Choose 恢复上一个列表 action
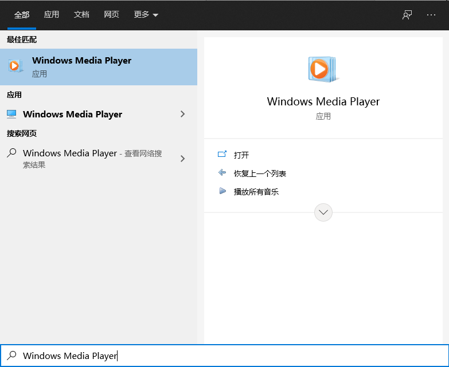The width and height of the screenshot is (449, 367). 260,173
